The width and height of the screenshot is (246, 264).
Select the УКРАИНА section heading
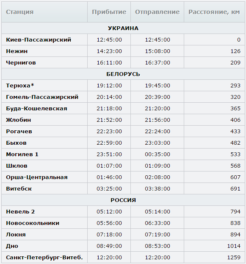[x=123, y=28]
